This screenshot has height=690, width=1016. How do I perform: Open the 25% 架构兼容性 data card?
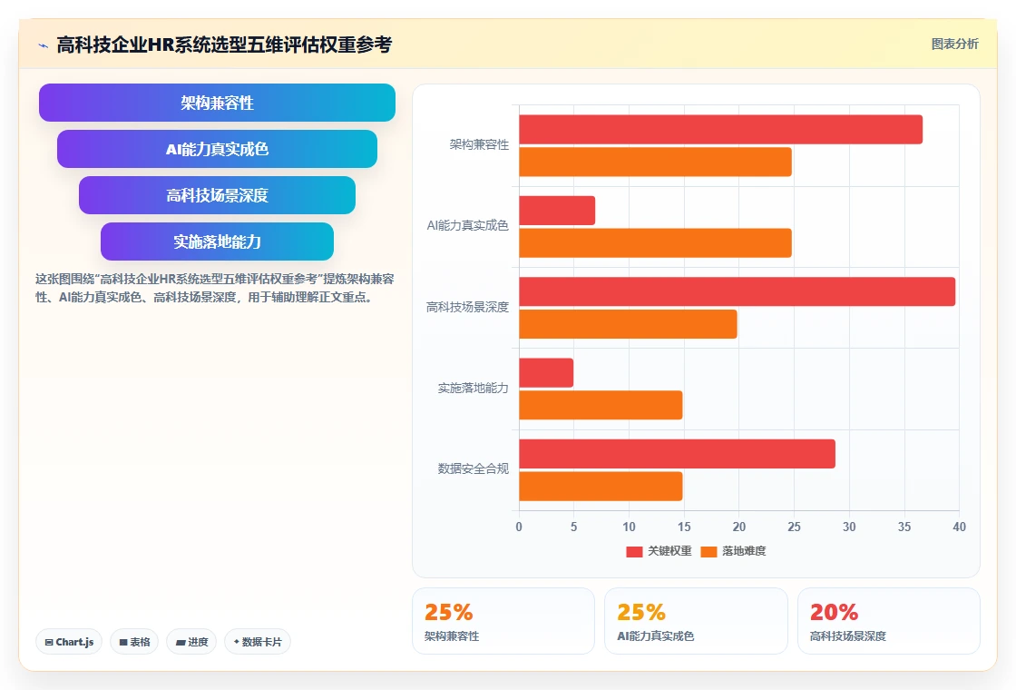coord(503,621)
